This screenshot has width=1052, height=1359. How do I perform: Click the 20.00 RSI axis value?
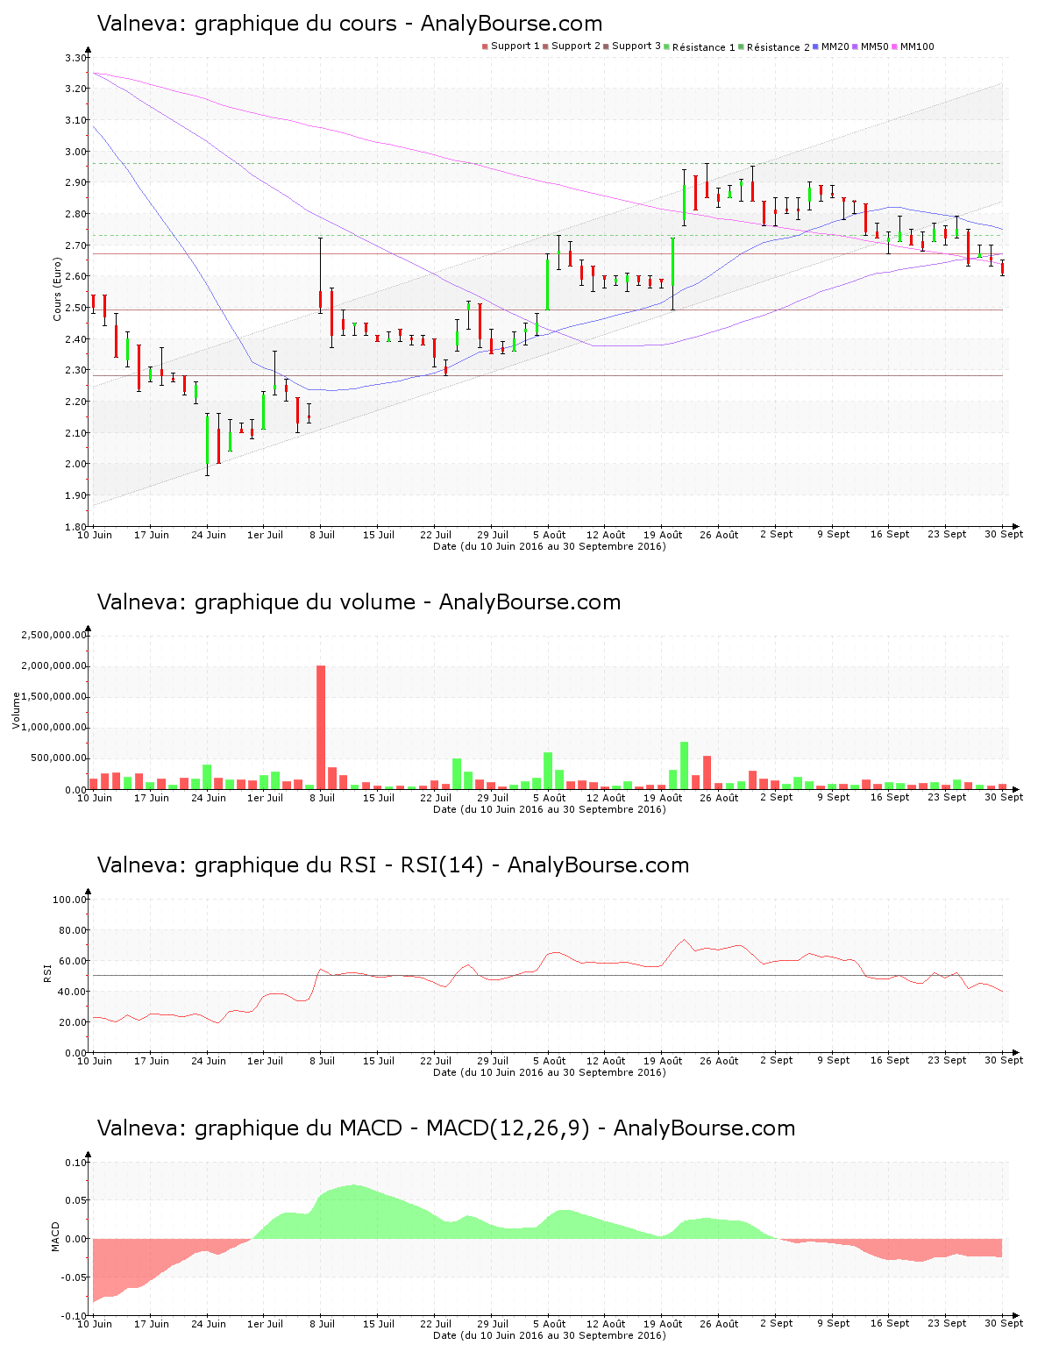(x=73, y=1022)
